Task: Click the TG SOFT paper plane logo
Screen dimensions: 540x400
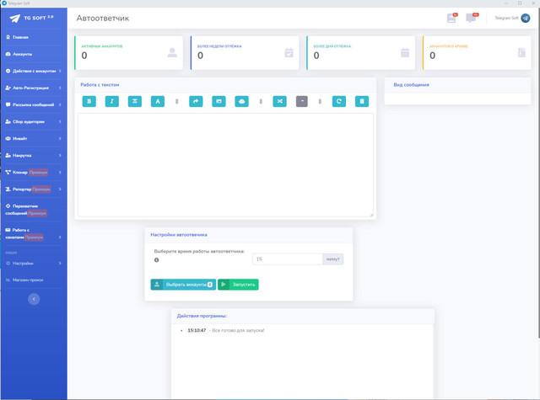Action: [x=15, y=19]
